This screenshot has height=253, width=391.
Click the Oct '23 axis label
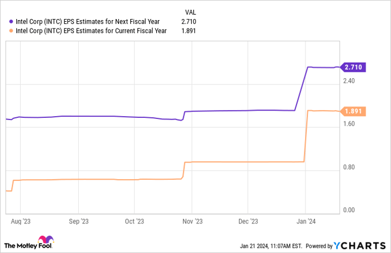pyautogui.click(x=135, y=221)
